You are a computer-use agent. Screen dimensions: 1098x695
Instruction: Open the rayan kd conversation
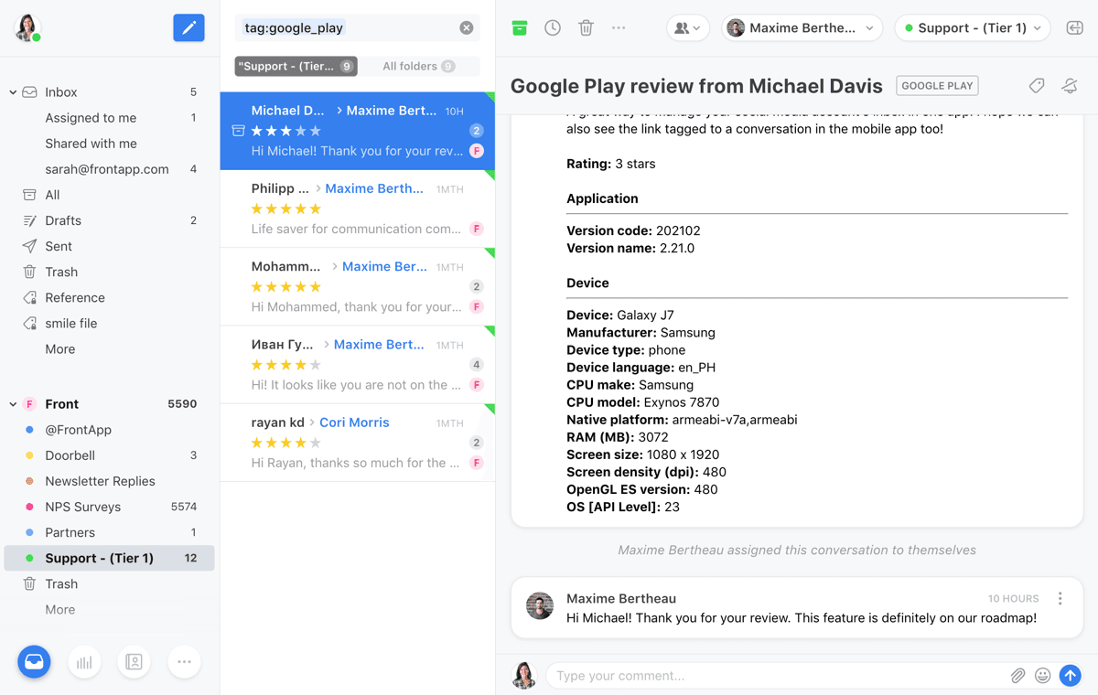click(x=358, y=443)
